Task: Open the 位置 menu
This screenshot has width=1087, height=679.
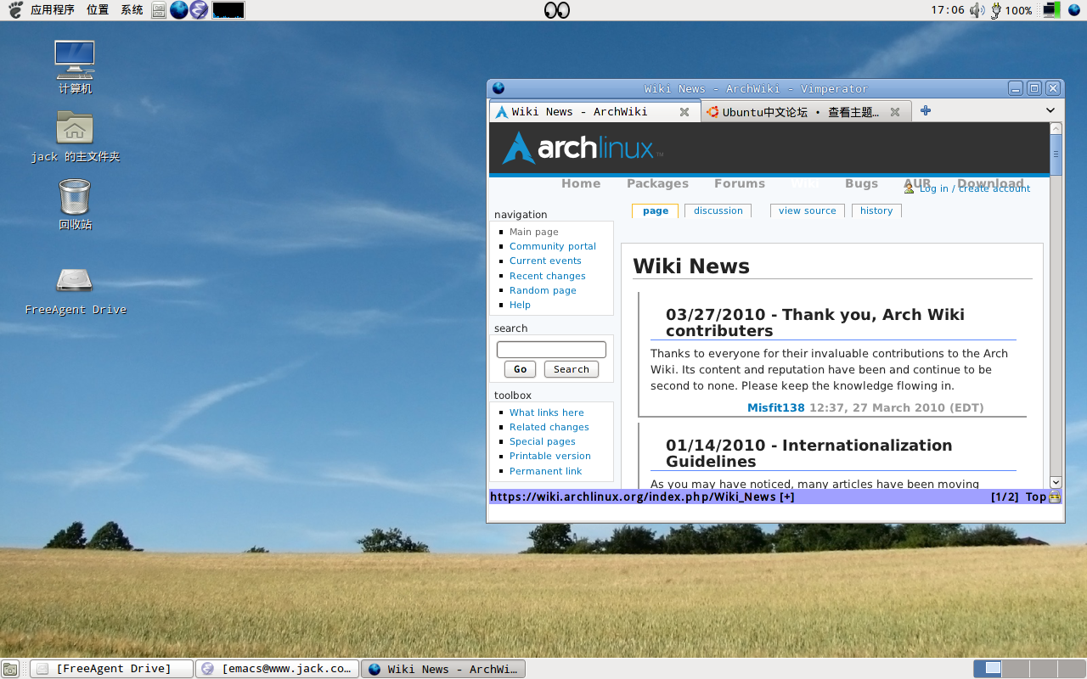Action: [x=98, y=10]
